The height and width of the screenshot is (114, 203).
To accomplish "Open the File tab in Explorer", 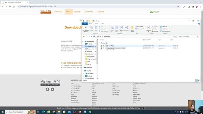I will point(85,24).
